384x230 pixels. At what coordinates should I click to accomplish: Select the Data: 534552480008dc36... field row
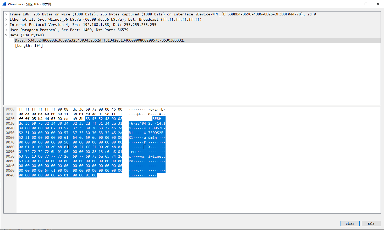tap(197, 40)
